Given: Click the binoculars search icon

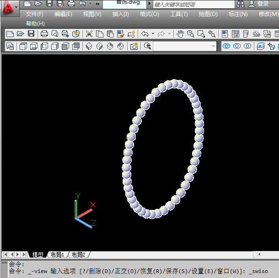Looking at the screenshot, I should point(241,4).
